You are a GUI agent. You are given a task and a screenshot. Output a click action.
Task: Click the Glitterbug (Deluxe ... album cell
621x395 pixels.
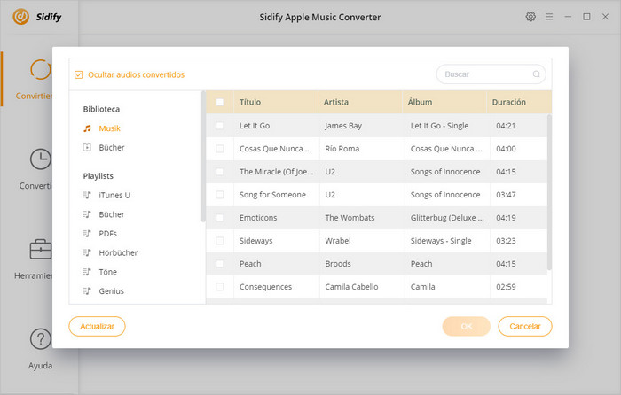coord(447,218)
